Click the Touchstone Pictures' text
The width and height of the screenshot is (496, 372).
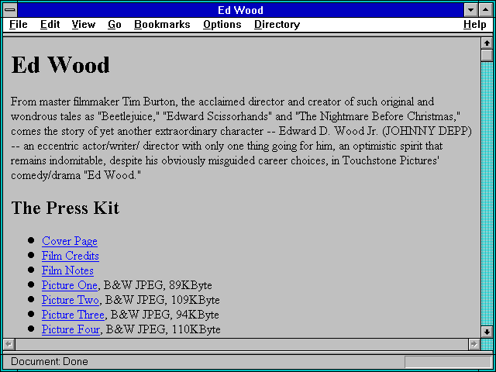(x=391, y=160)
